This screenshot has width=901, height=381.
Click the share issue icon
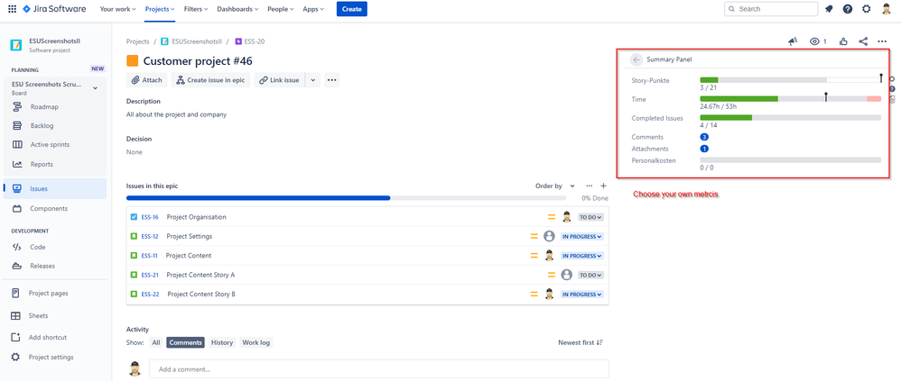[863, 41]
